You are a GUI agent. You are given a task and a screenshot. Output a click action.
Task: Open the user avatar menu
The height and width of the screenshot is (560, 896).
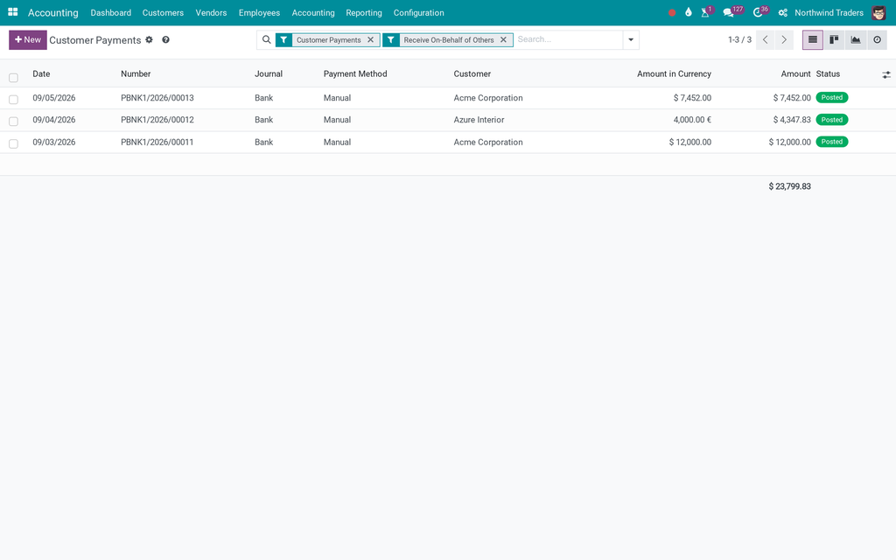point(878,12)
